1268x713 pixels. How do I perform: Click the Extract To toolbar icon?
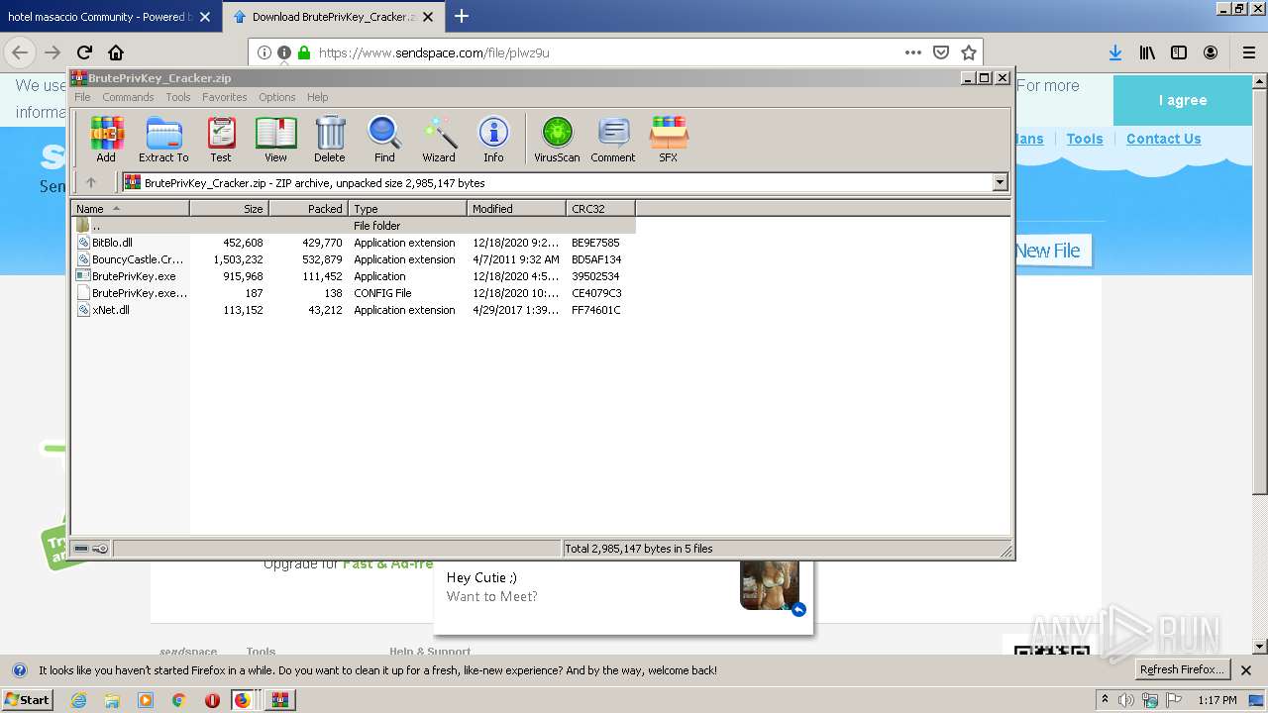(163, 140)
